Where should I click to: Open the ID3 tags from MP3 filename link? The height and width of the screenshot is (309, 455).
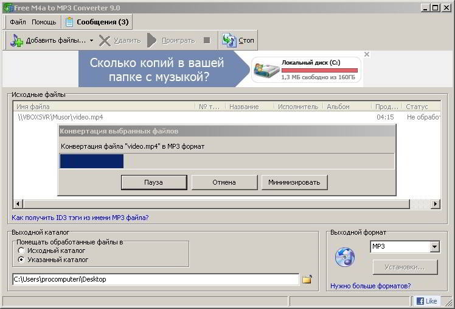tap(80, 218)
